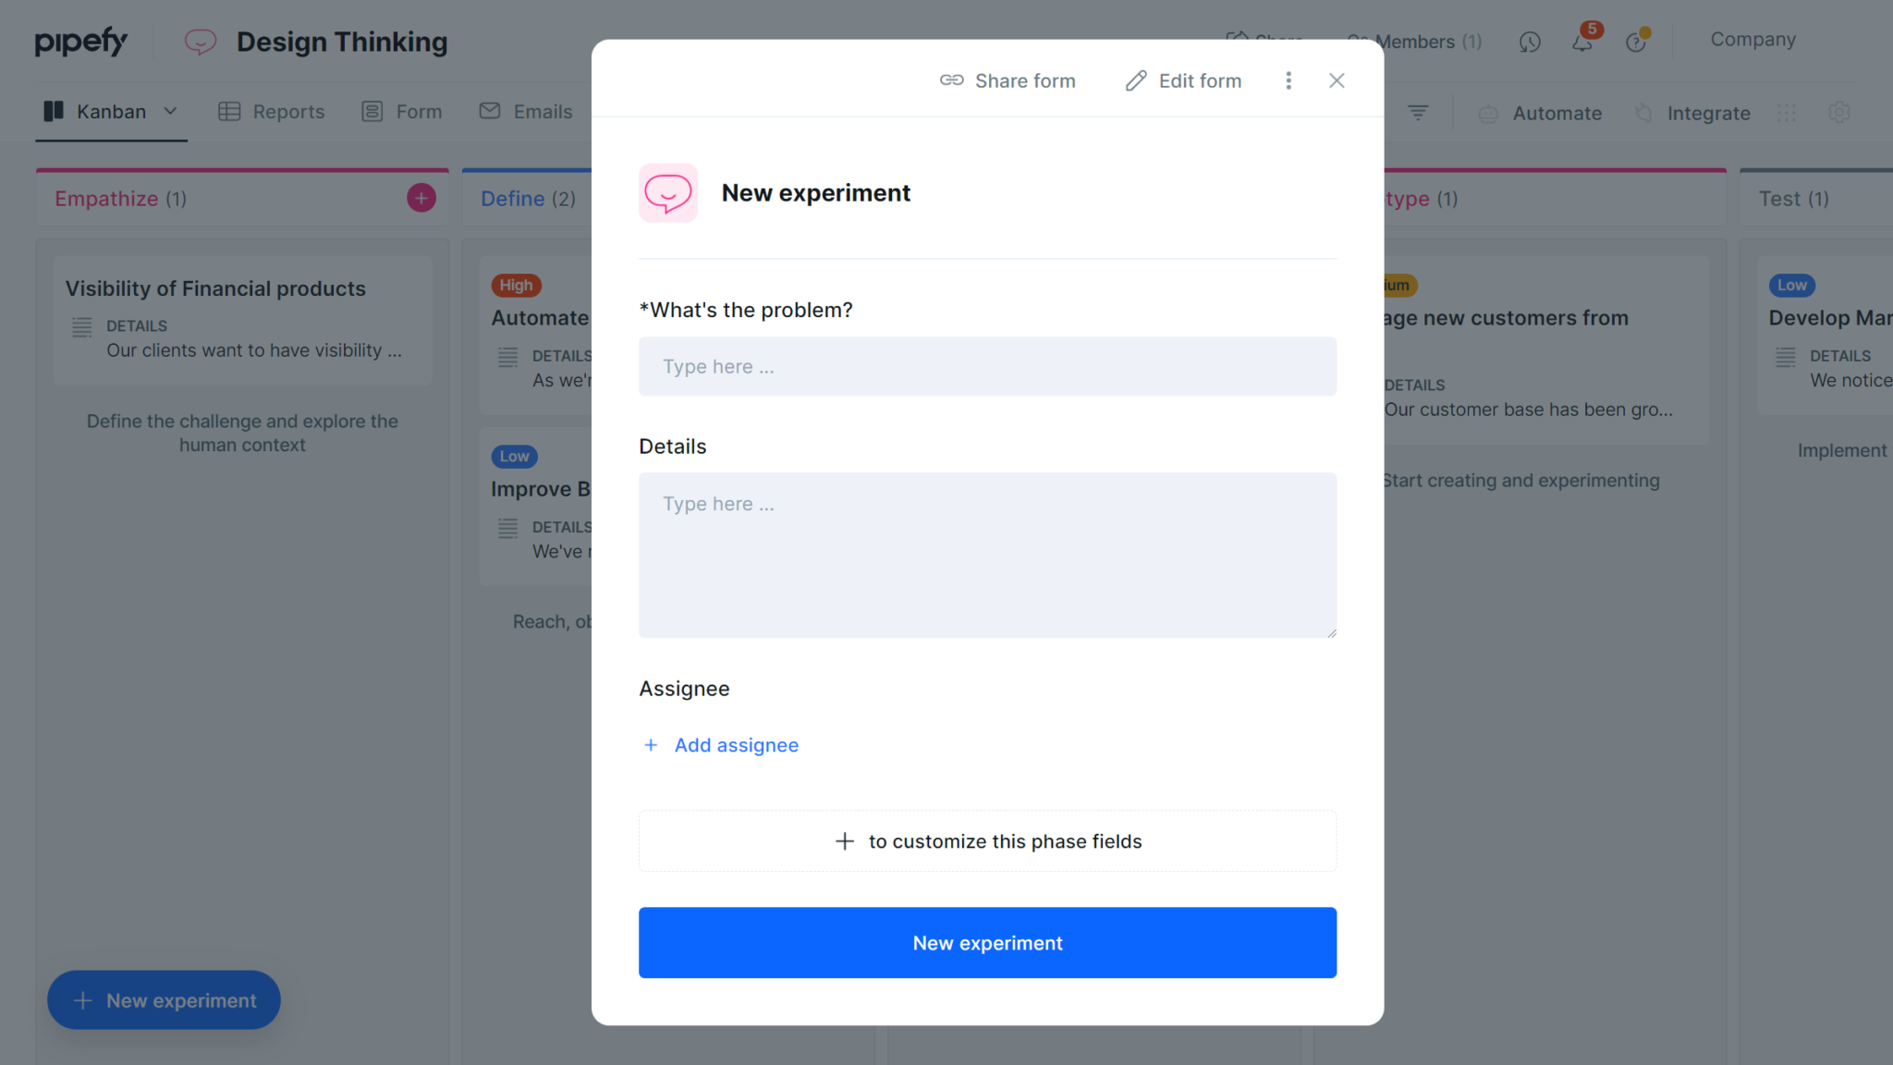The height and width of the screenshot is (1065, 1893).
Task: Open the filter icon below the toolbar
Action: click(1418, 112)
